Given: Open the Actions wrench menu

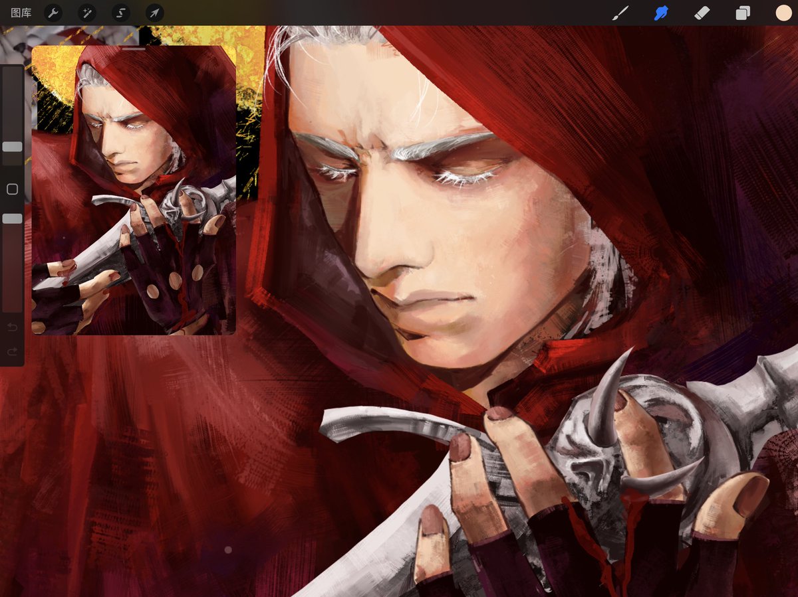Looking at the screenshot, I should pos(53,13).
